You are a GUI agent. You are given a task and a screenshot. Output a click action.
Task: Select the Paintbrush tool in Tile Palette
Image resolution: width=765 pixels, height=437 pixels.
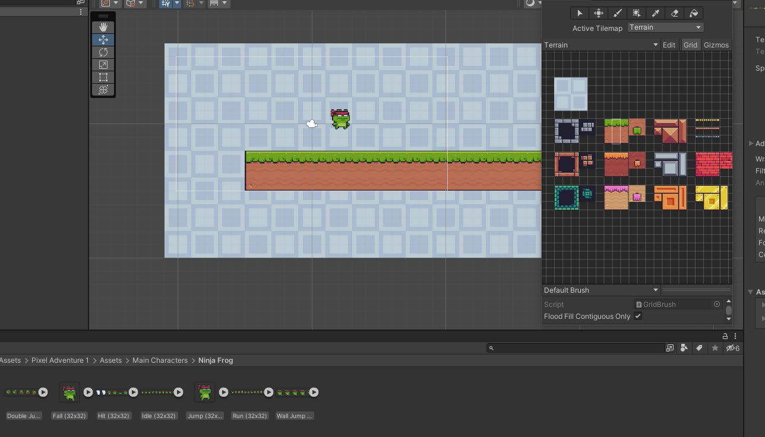(618, 13)
